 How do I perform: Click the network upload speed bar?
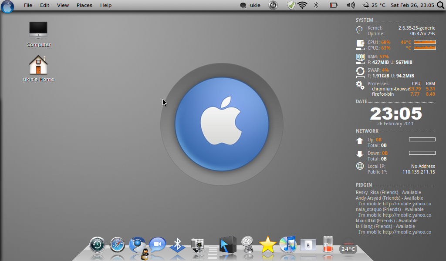pyautogui.click(x=422, y=140)
